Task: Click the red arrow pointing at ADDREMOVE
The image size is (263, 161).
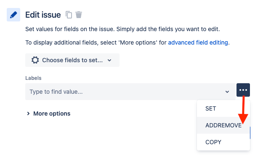Action: [243, 110]
